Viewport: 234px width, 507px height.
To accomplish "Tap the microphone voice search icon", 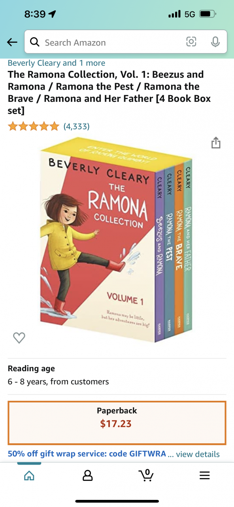I will (215, 42).
